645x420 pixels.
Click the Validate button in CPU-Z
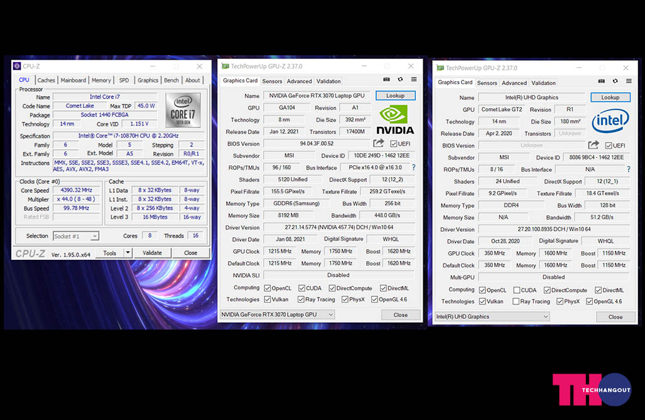click(152, 253)
